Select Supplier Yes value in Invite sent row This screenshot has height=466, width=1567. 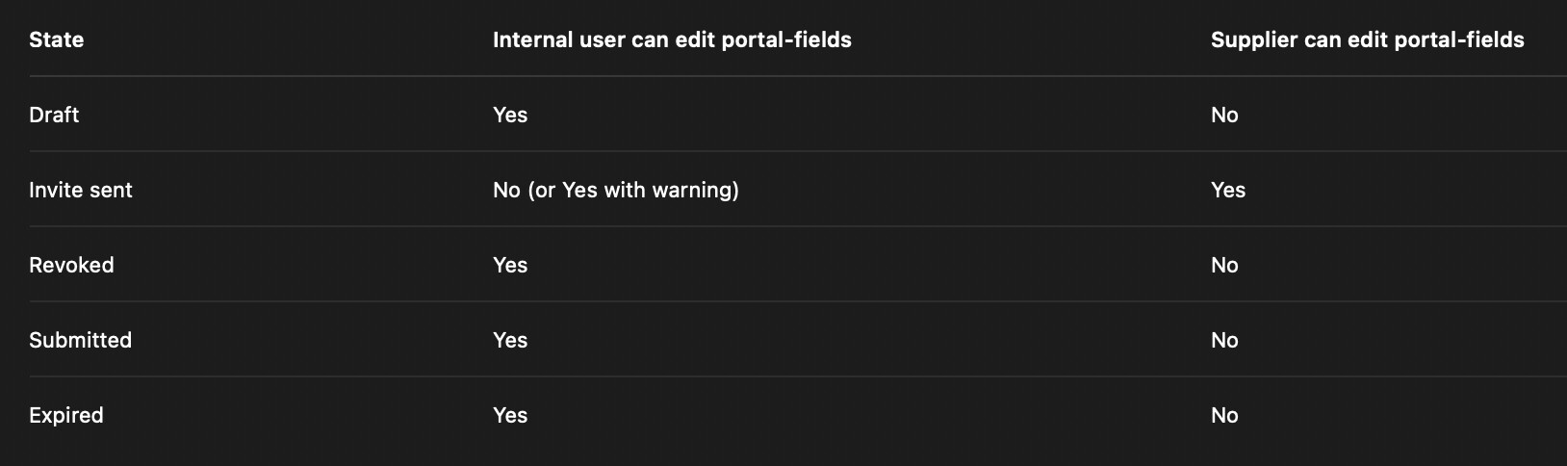[1228, 190]
